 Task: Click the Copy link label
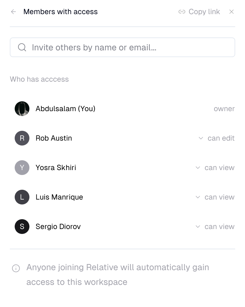click(204, 12)
